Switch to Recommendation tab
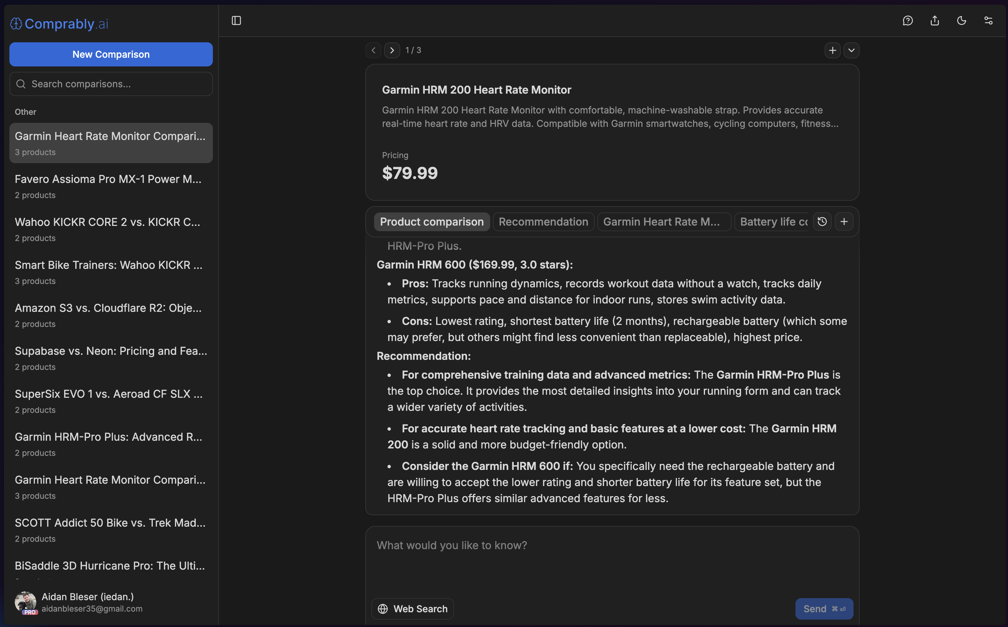The image size is (1008, 627). coord(543,222)
